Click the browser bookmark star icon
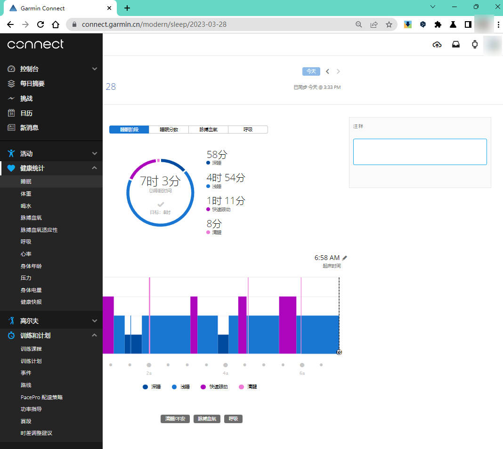 coord(389,24)
